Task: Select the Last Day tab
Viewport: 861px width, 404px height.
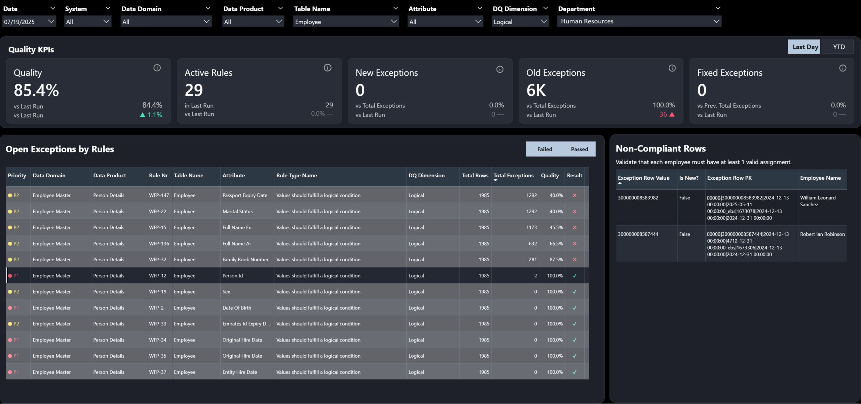Action: (804, 46)
